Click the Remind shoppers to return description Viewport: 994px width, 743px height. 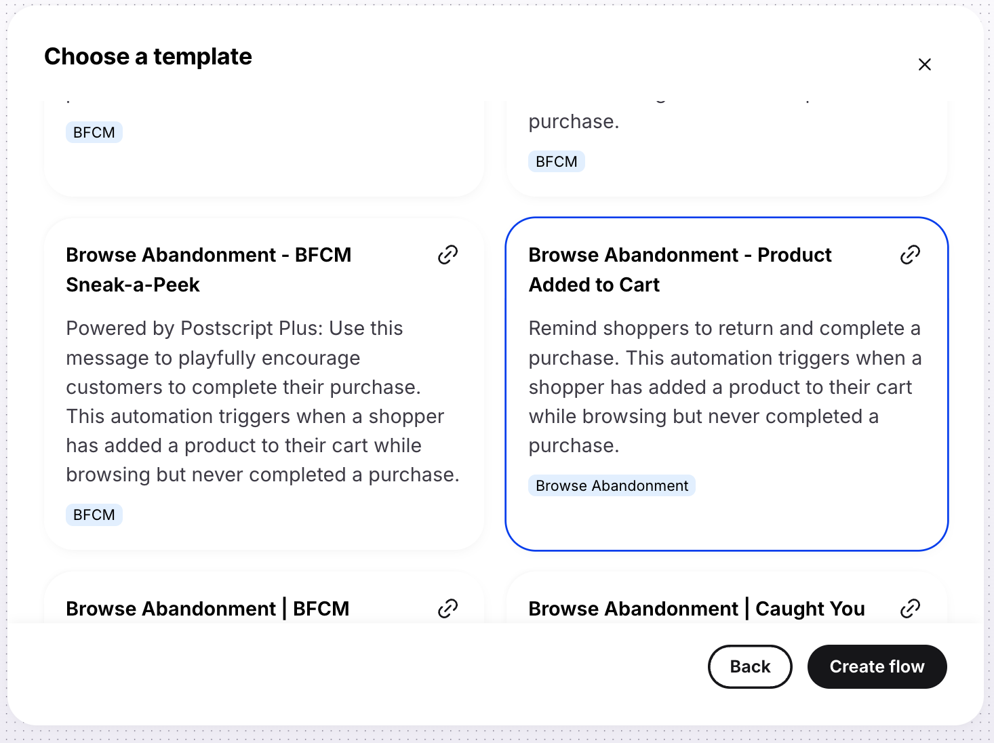(725, 386)
